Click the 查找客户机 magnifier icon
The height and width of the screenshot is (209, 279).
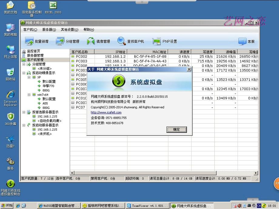(121, 41)
